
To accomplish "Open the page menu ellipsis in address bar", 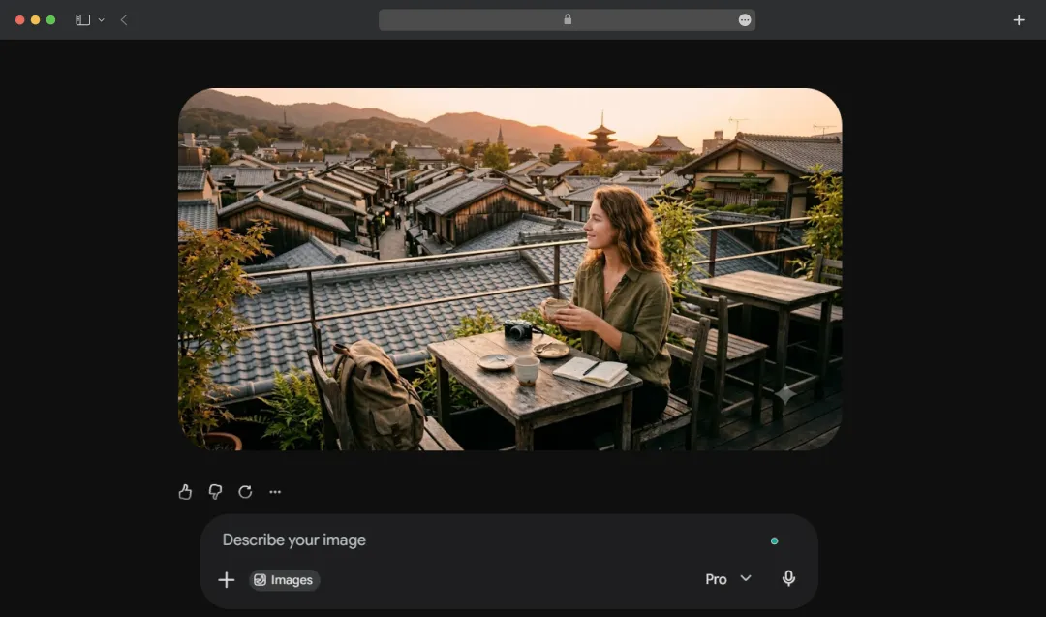I will [x=745, y=20].
